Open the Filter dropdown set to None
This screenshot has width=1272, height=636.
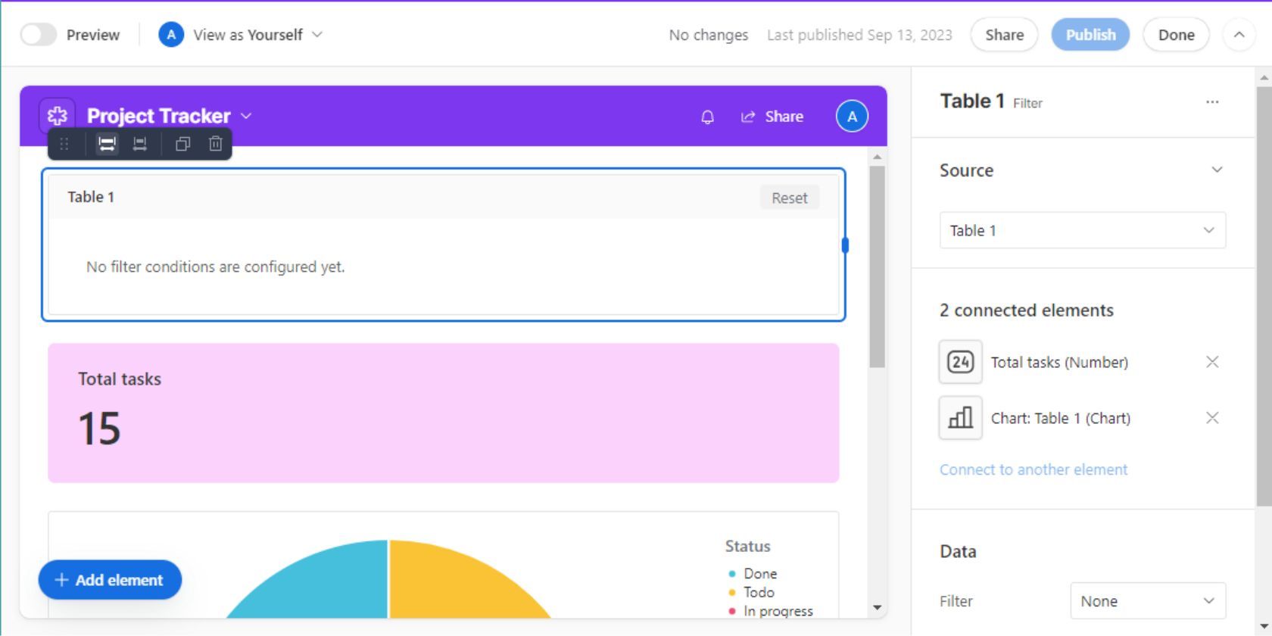(1147, 601)
